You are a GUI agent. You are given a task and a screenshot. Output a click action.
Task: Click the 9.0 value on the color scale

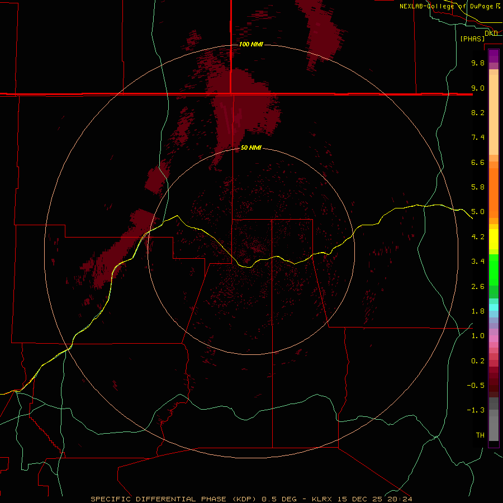478,88
